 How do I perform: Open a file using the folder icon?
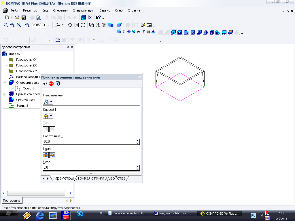[17, 18]
